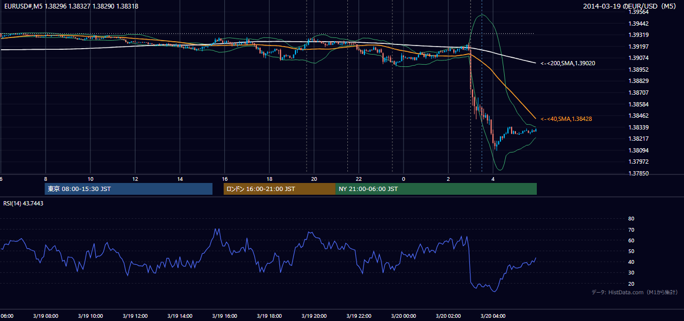This screenshot has height=321, width=684.
Task: Click price axis value 1.38094
Action: pyautogui.click(x=638, y=150)
